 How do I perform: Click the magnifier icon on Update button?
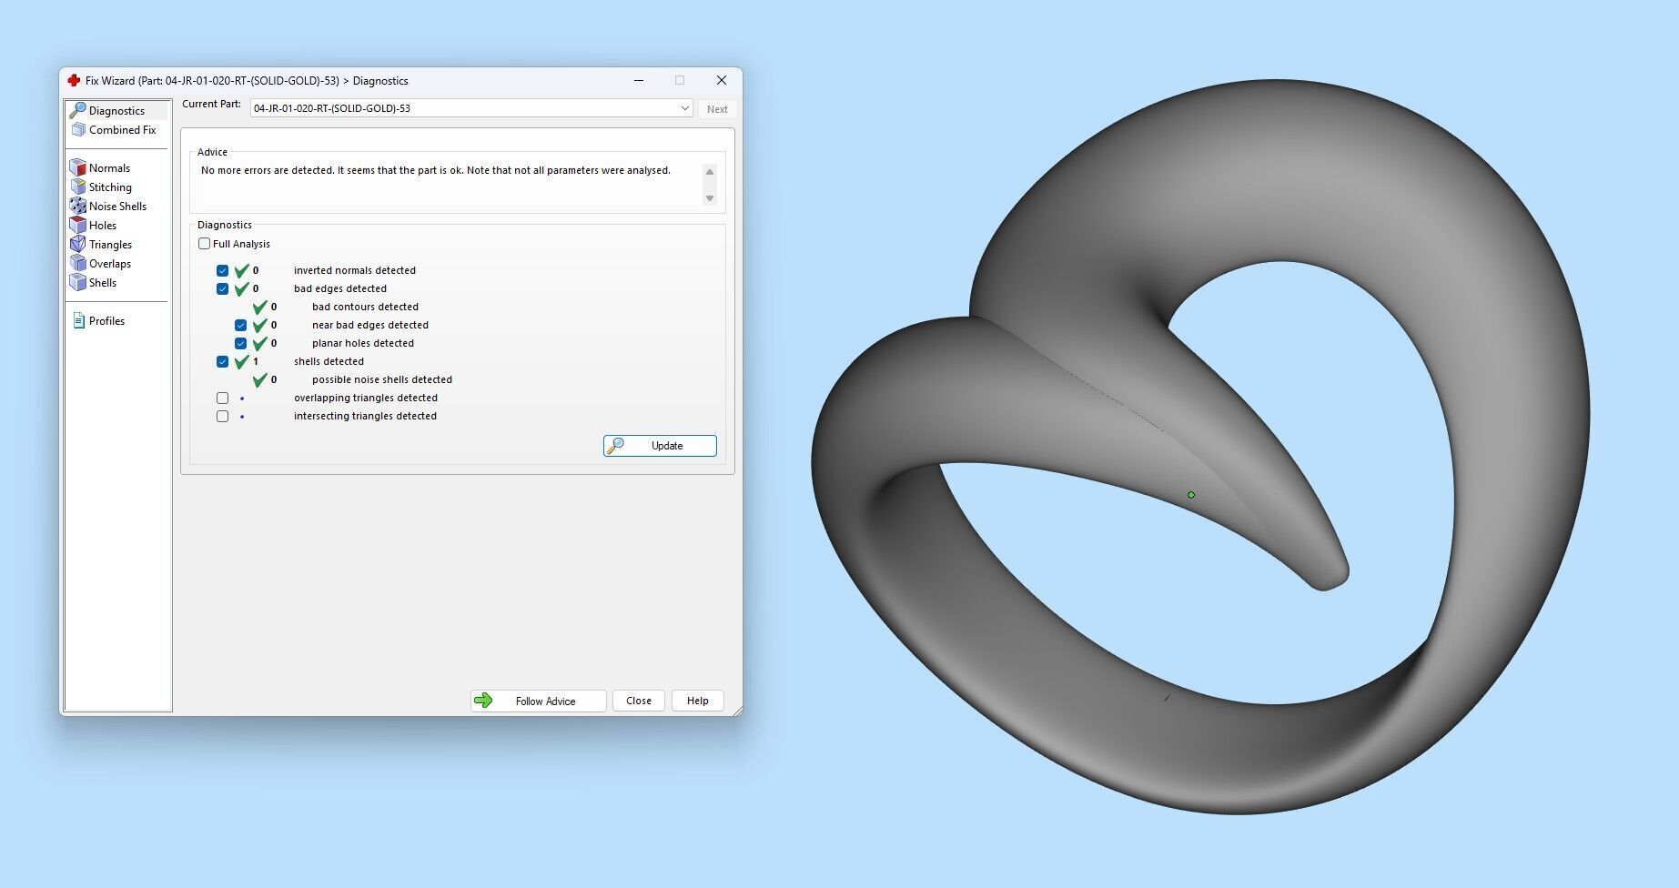[616, 446]
